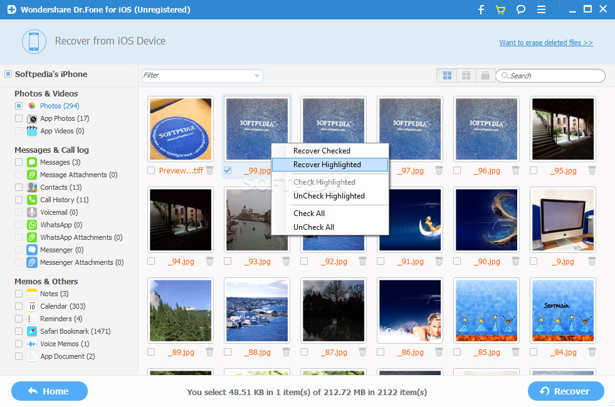Check the _90.jpg checkbox
This screenshot has height=407, width=615.
(x=457, y=261)
